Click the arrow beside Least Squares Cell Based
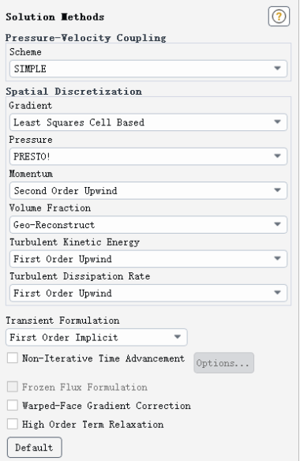300x461 pixels. (277, 122)
